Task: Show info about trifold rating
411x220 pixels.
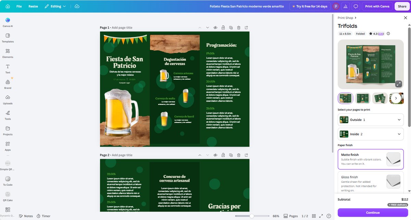Action: pos(388,34)
